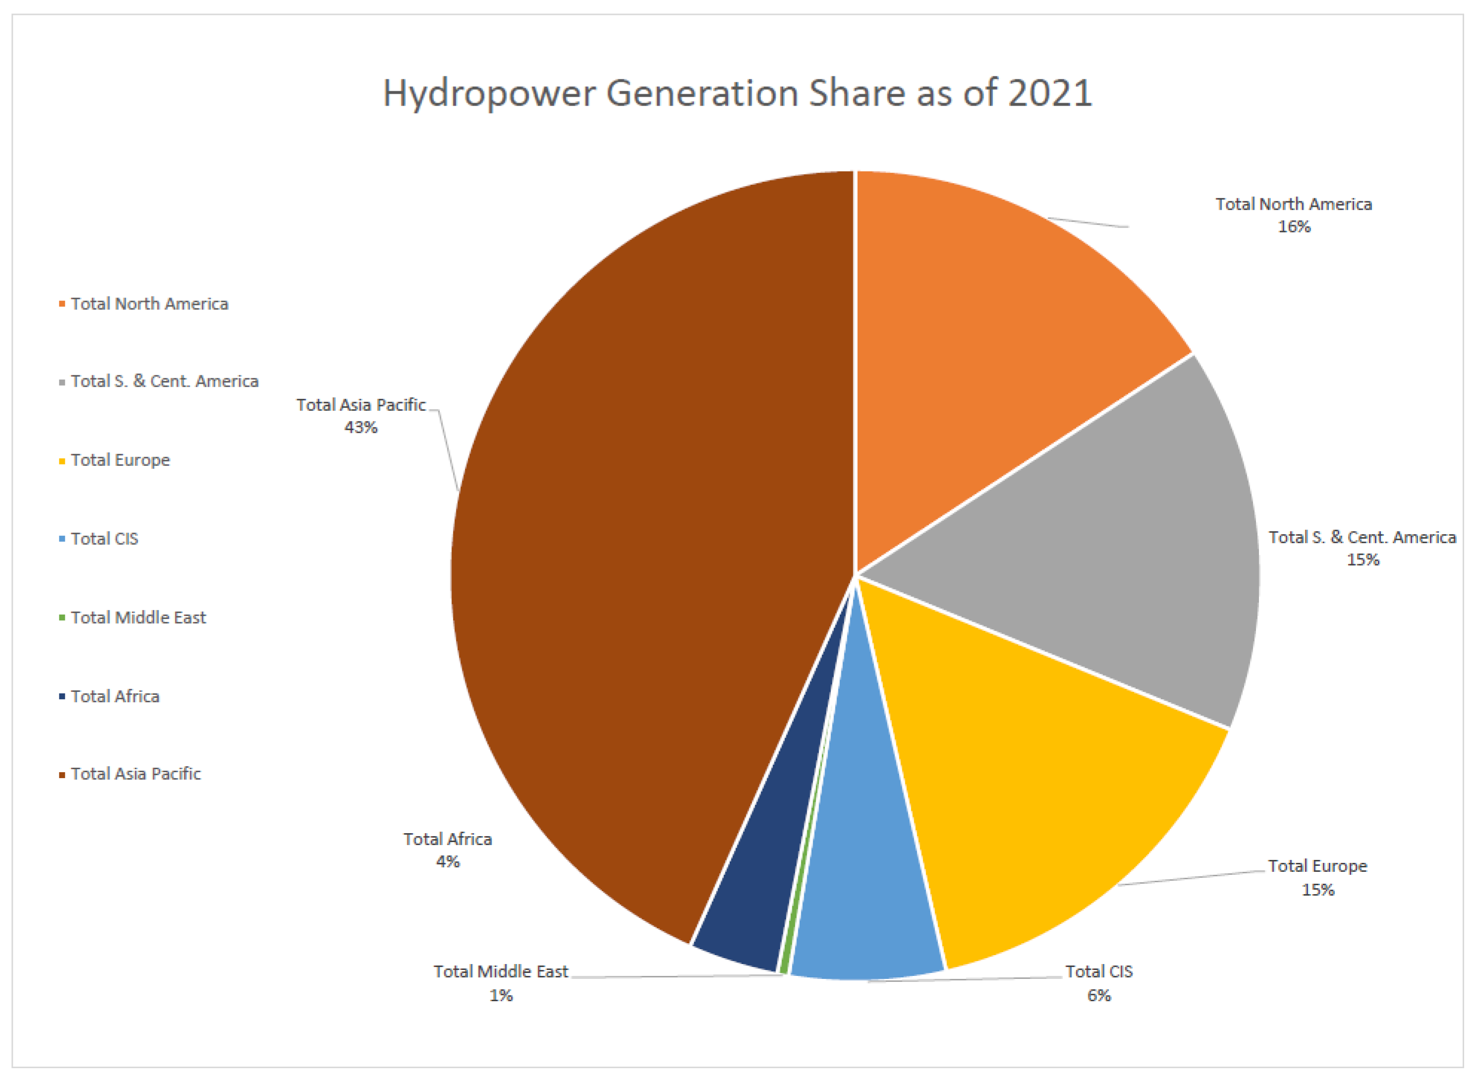Click the 'Total Asia Pacific 43%' data label
The image size is (1476, 1080).
point(361,416)
